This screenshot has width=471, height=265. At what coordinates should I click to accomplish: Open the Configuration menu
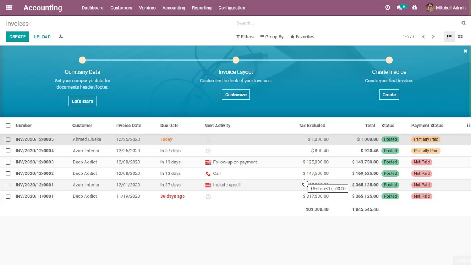[231, 7]
